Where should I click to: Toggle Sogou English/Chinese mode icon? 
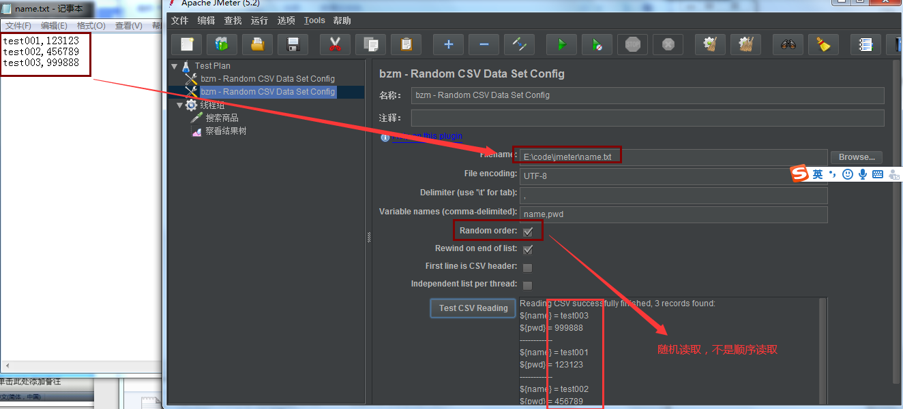818,174
